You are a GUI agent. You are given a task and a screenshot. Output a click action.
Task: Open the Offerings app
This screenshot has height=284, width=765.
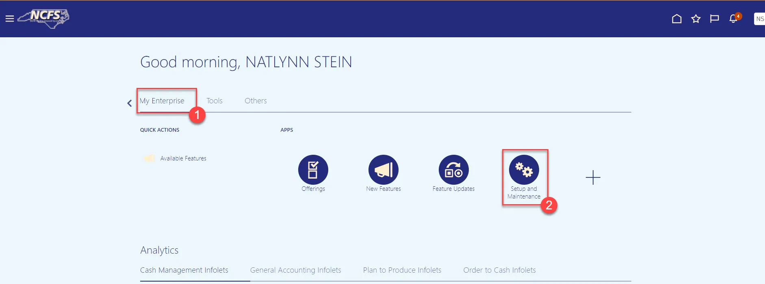(313, 170)
